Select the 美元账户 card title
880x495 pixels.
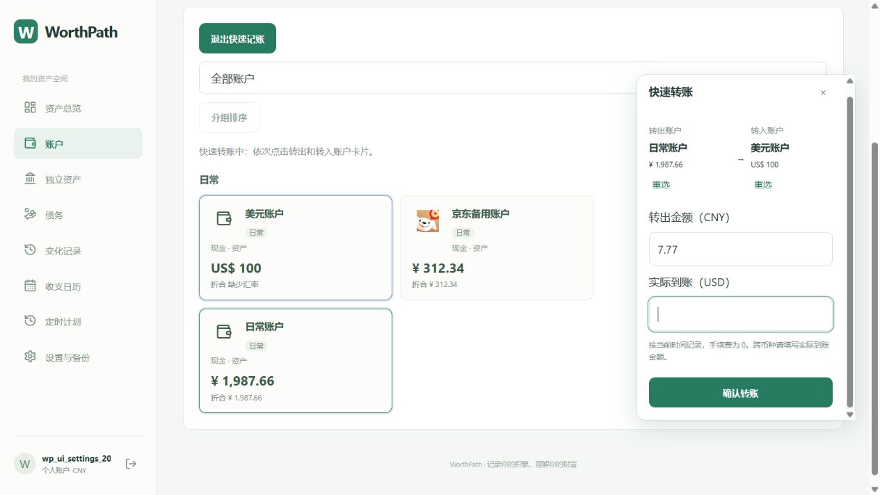coord(264,213)
